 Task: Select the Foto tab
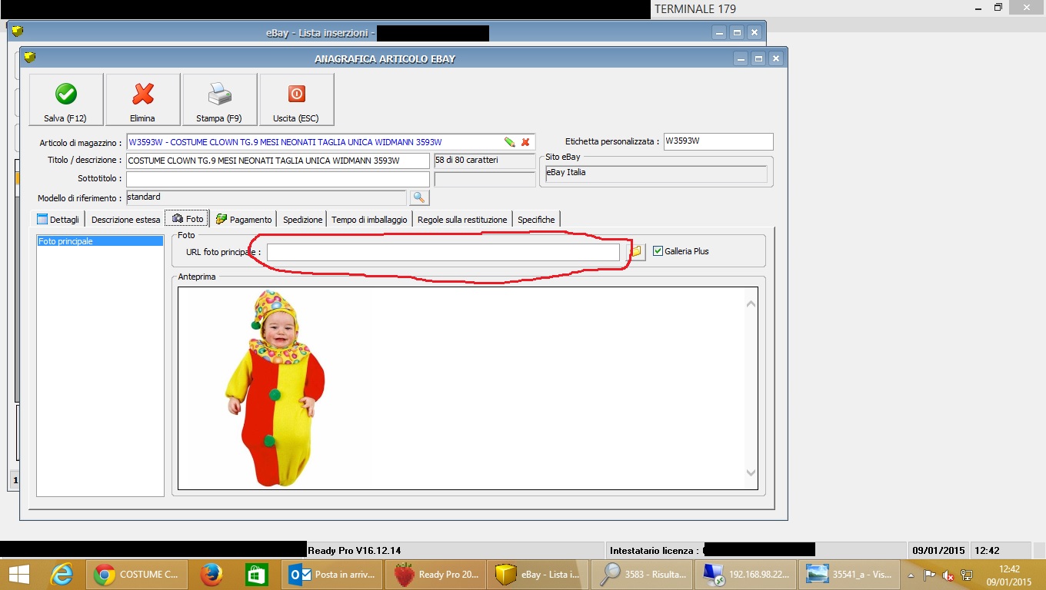[x=188, y=219]
